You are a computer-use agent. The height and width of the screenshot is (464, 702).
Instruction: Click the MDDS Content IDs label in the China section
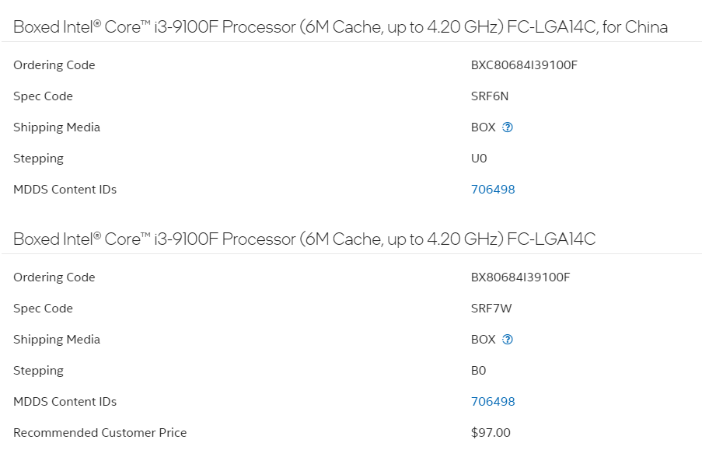coord(65,190)
